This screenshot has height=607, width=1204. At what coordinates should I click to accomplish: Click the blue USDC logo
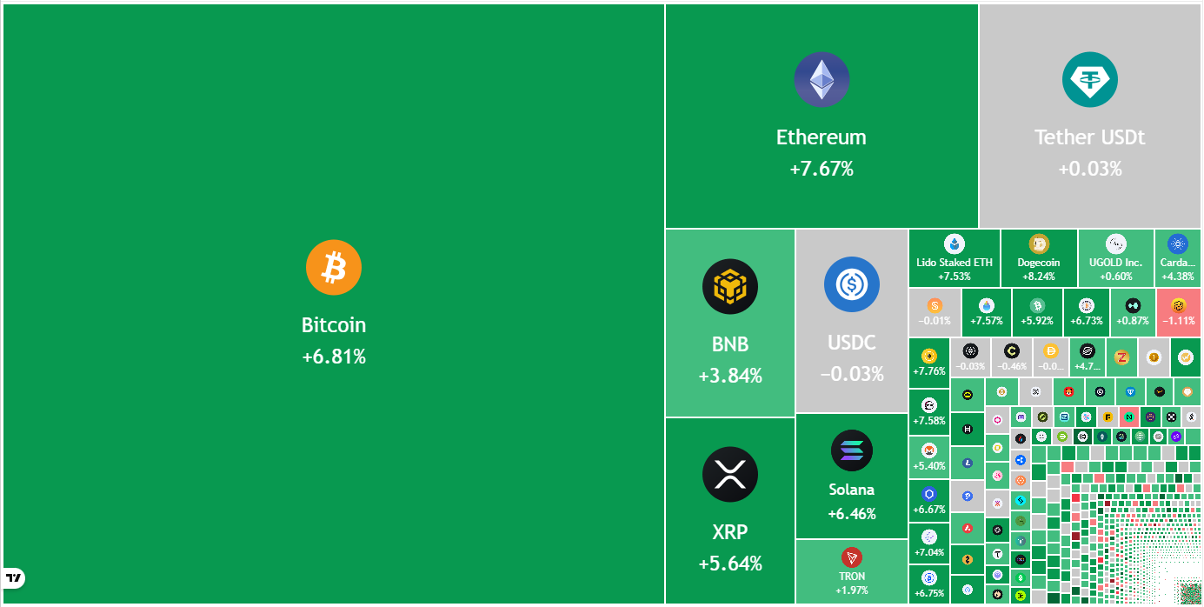tap(852, 284)
